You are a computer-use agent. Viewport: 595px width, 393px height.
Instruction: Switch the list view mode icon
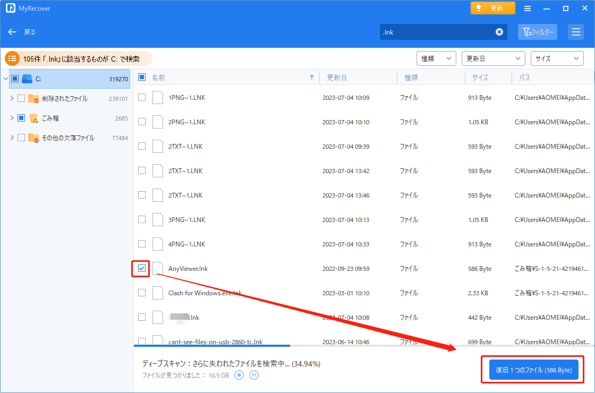[x=575, y=32]
